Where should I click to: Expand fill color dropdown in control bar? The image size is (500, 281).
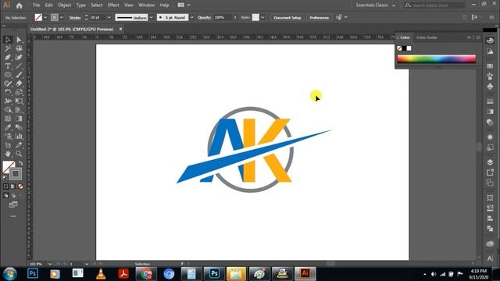point(45,17)
